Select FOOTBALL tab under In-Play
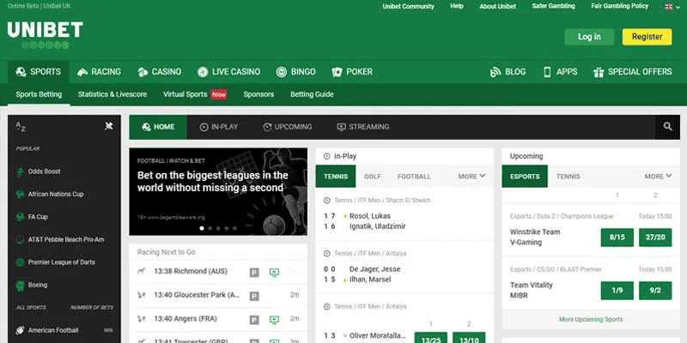The width and height of the screenshot is (687, 343). pos(414,177)
